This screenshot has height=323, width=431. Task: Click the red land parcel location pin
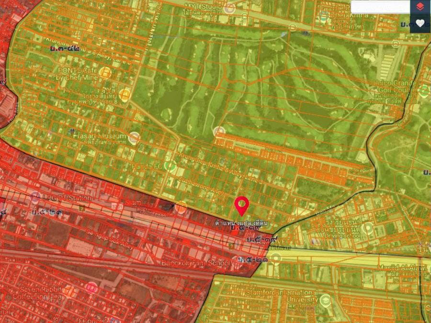coord(242,206)
